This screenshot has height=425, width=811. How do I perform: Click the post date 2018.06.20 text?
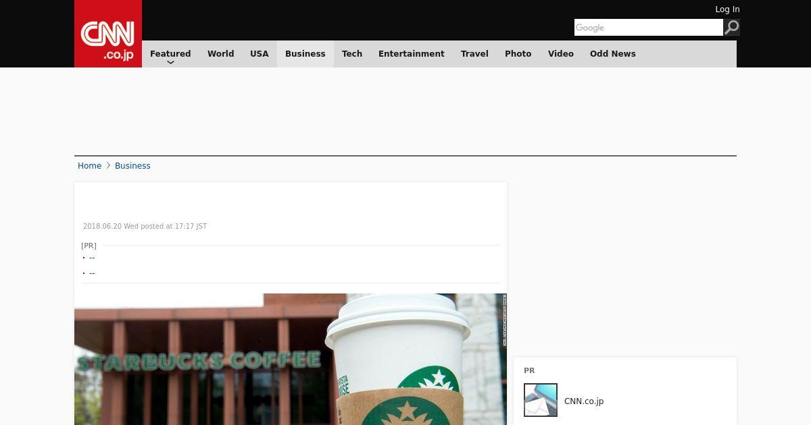coord(145,227)
